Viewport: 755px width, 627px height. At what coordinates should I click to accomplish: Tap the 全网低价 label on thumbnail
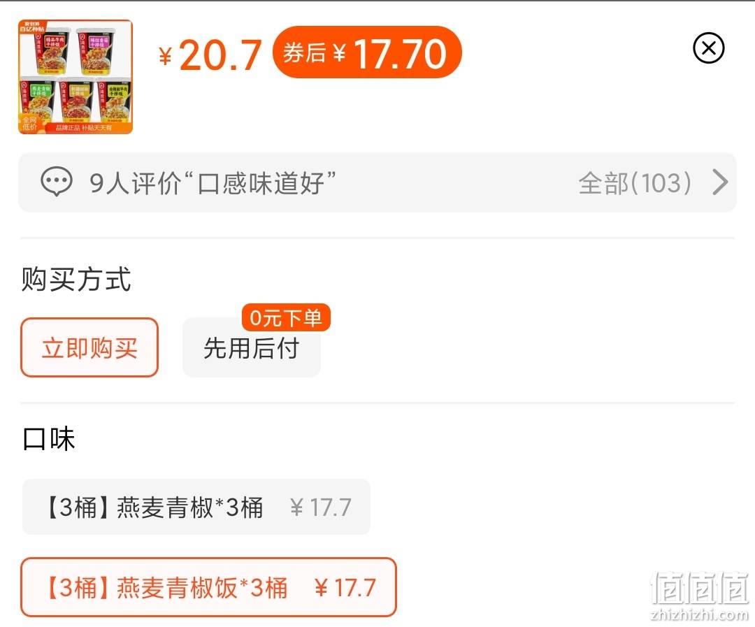pos(29,123)
